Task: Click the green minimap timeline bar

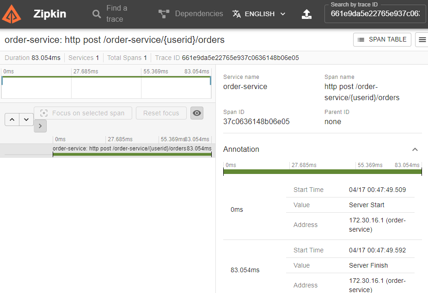Action: click(106, 77)
